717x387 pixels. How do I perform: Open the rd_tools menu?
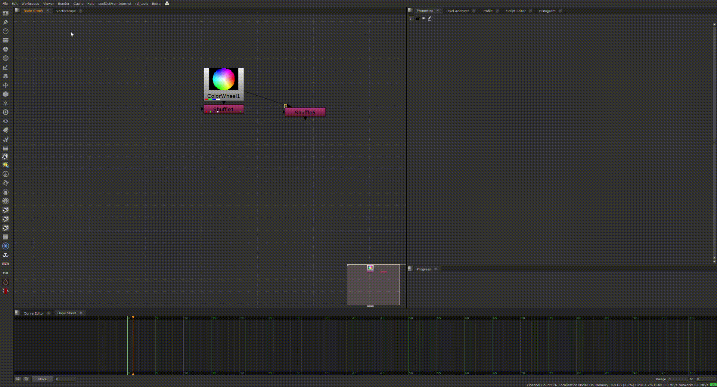point(142,3)
